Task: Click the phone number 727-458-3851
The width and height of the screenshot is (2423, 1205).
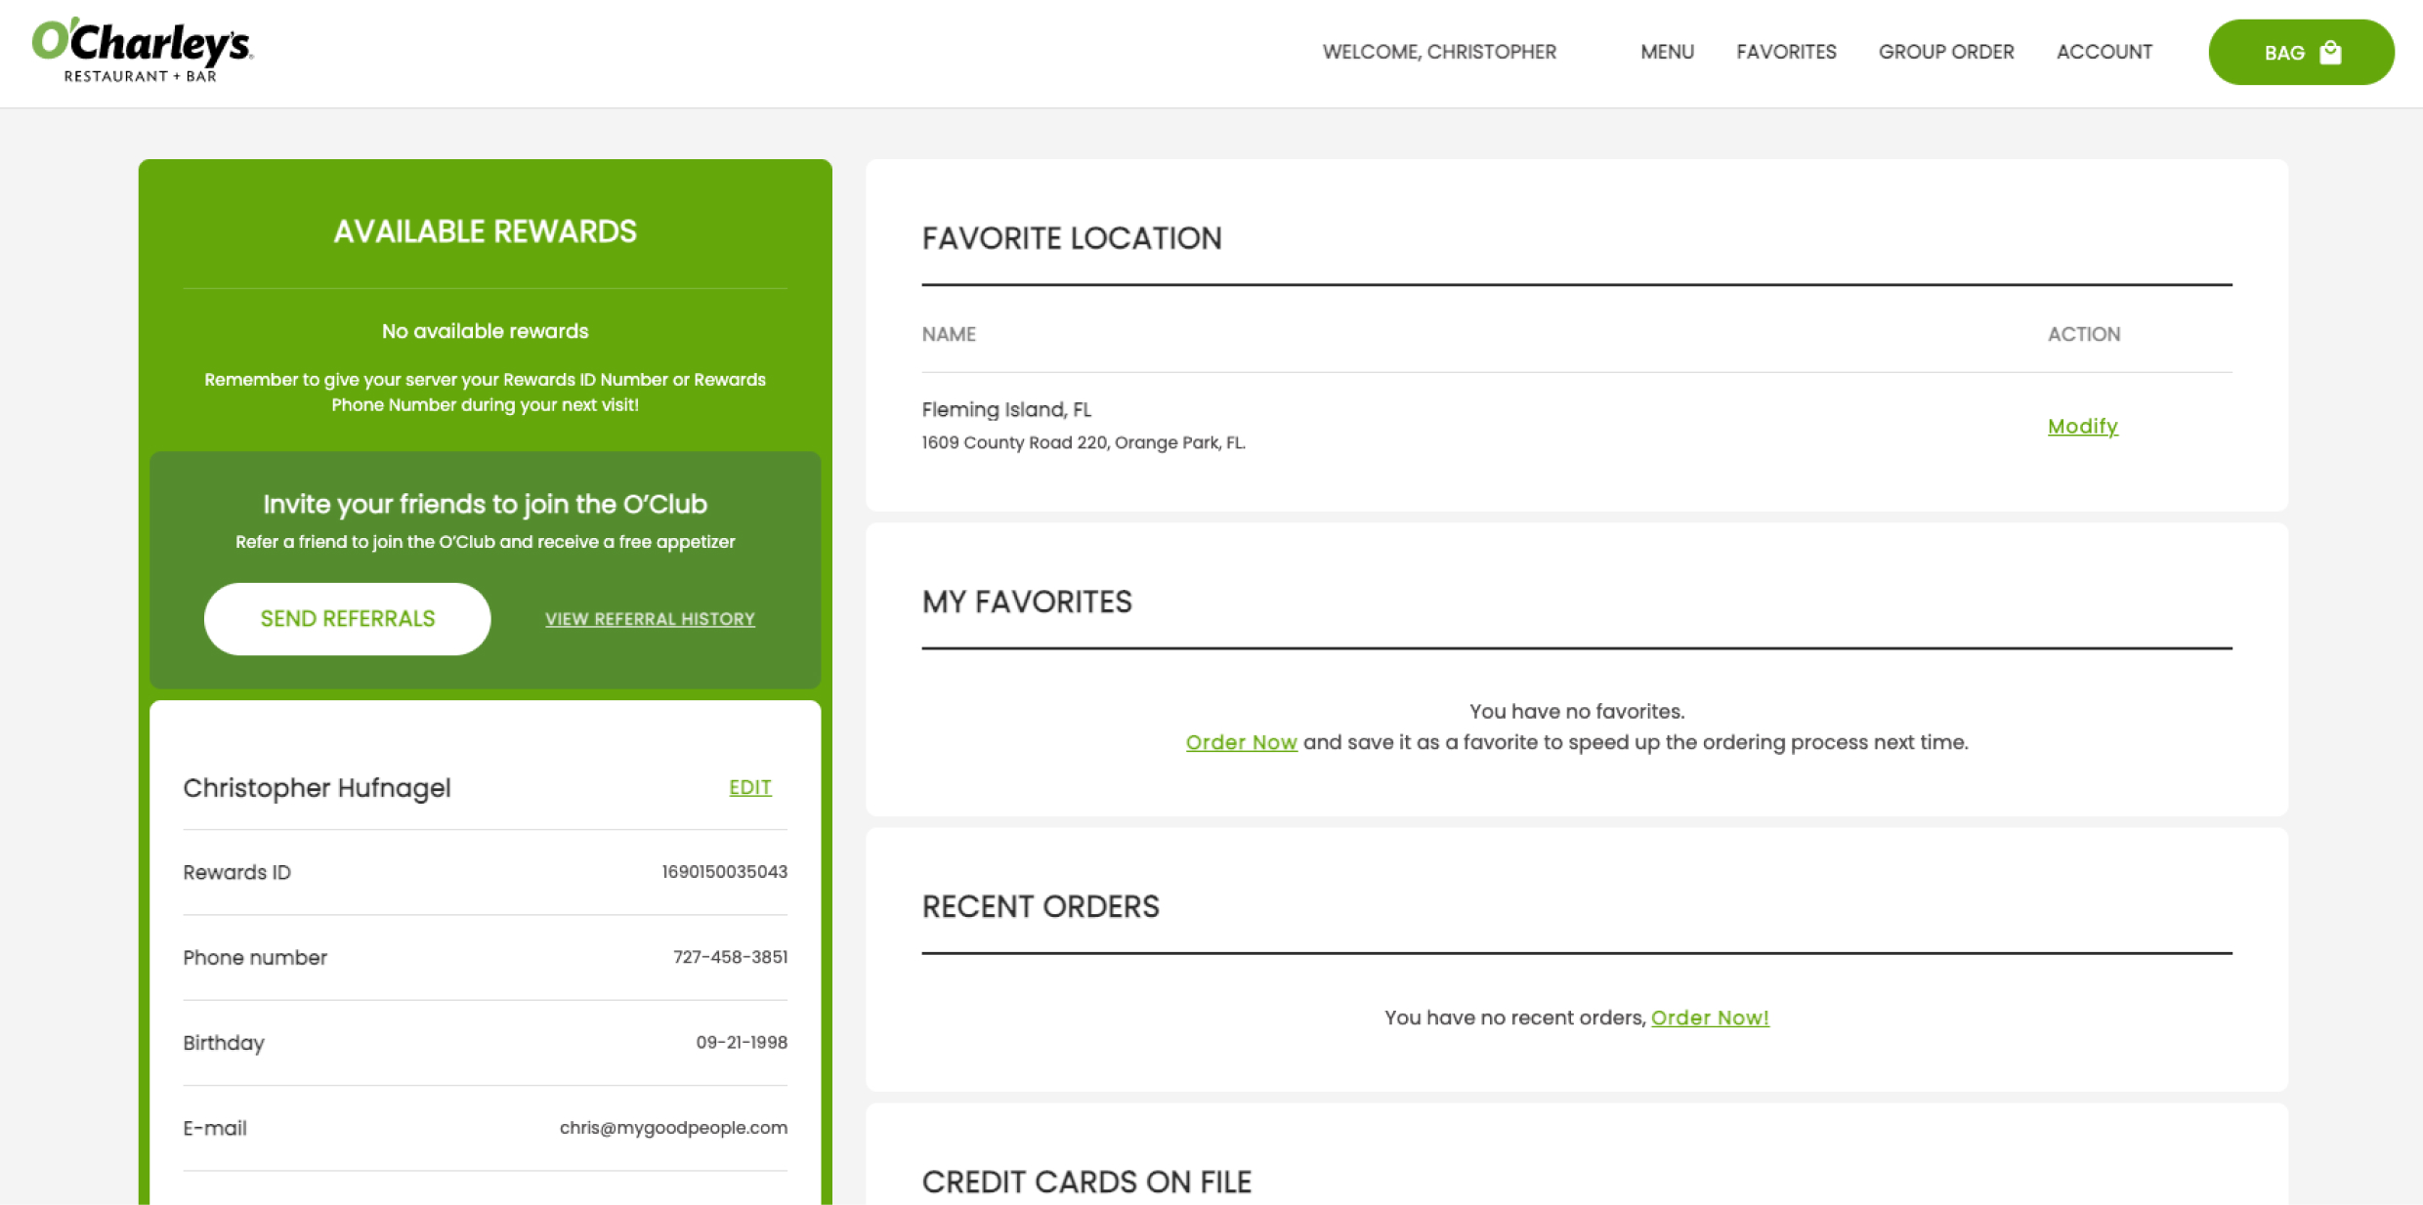Action: pyautogui.click(x=730, y=957)
